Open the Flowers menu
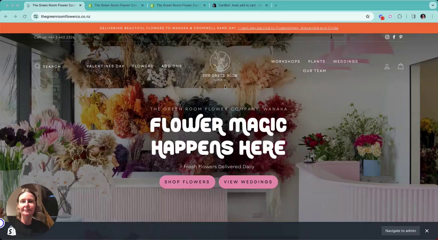The height and width of the screenshot is (240, 438). [x=143, y=66]
